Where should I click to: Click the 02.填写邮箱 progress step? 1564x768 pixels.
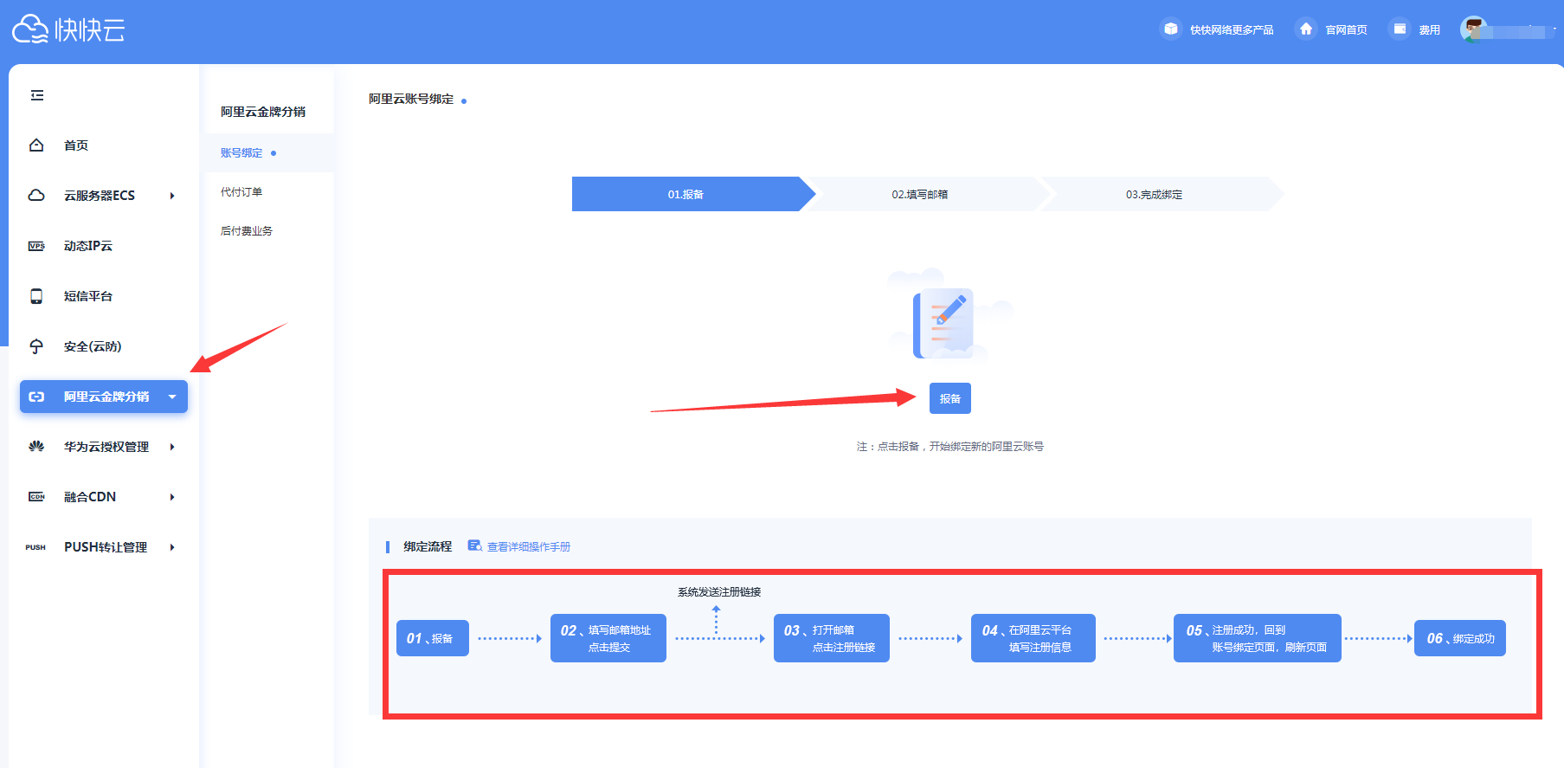920,194
